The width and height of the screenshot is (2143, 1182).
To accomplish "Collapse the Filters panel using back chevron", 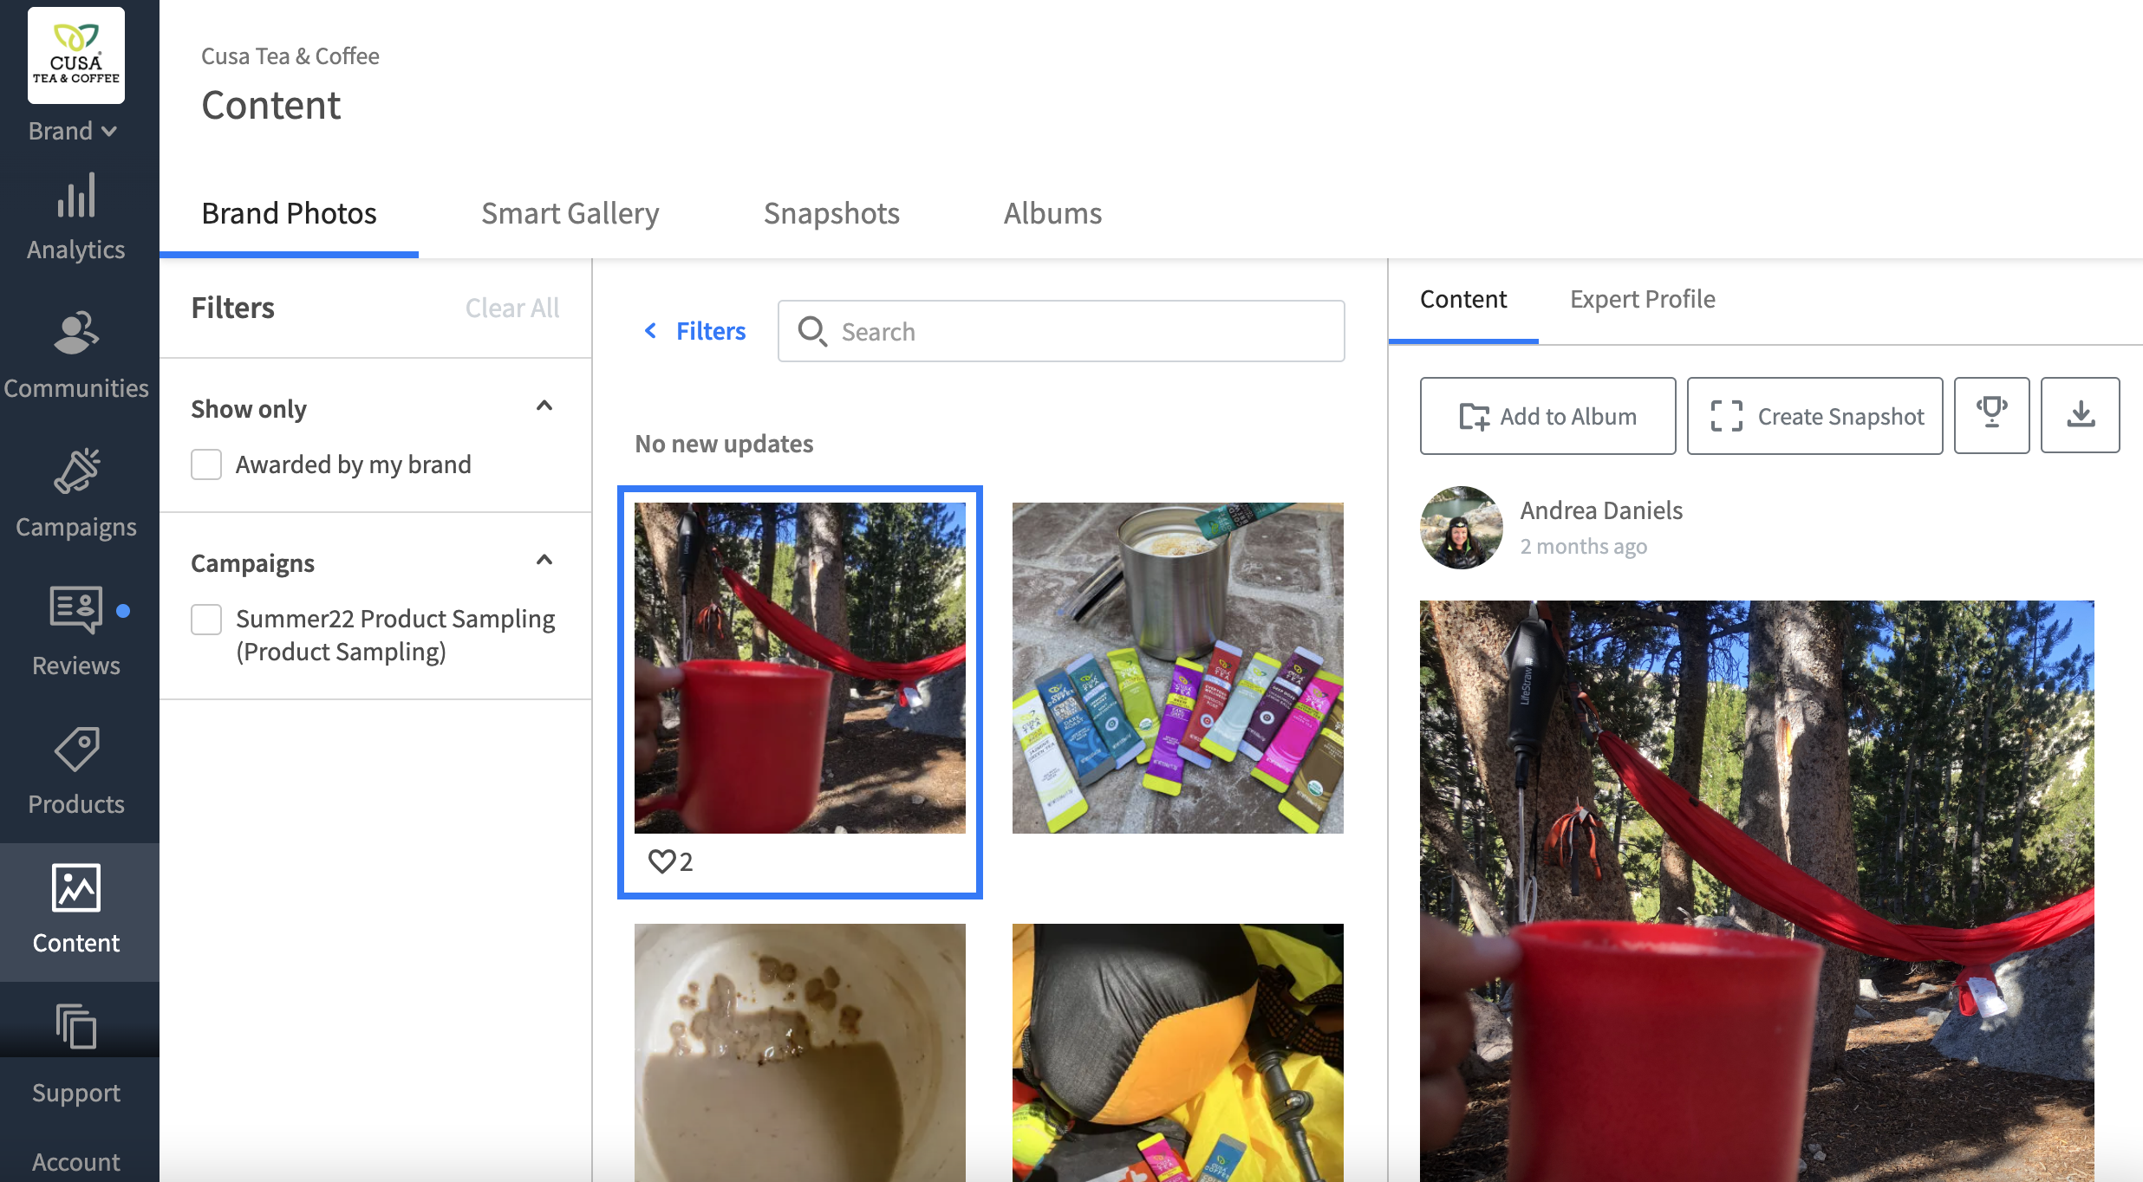I will pos(650,331).
